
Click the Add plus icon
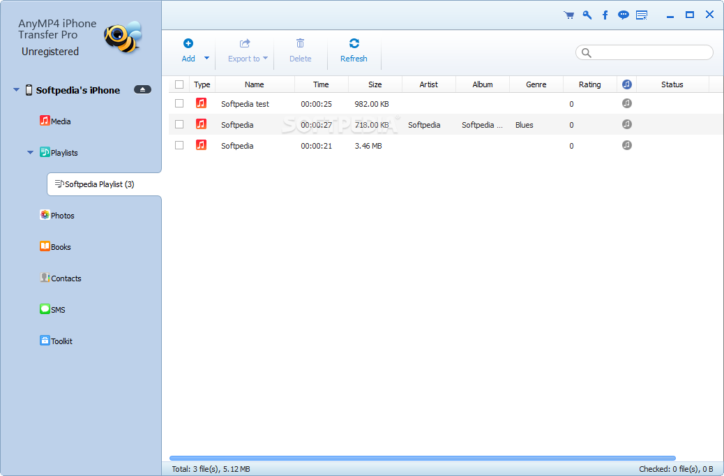tap(188, 43)
